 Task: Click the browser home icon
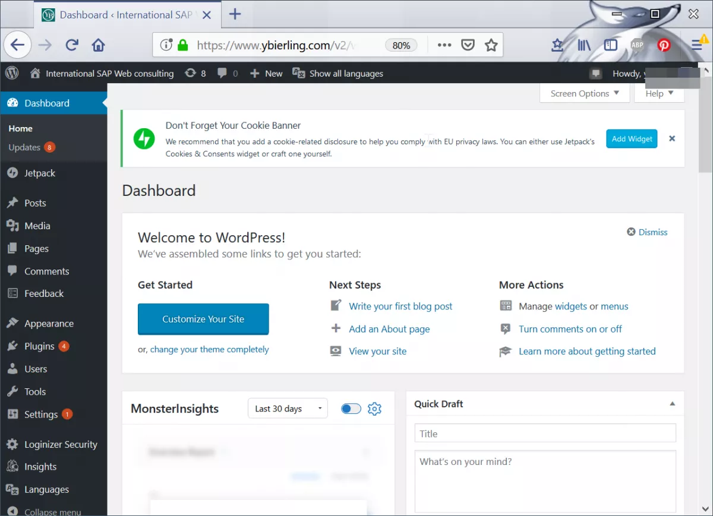98,45
